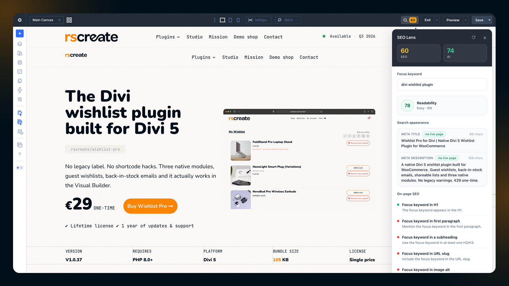
Task: Open the three-dot responsive options menu
Action: tap(215, 20)
